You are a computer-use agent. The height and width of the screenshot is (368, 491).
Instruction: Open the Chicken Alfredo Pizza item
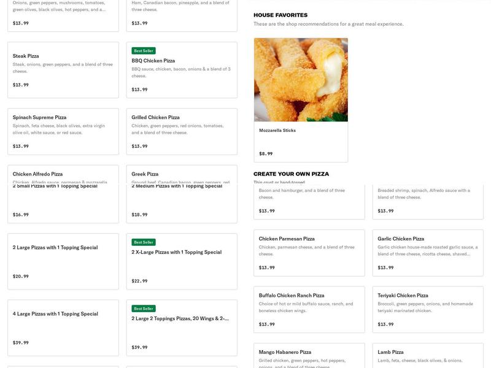pos(63,175)
